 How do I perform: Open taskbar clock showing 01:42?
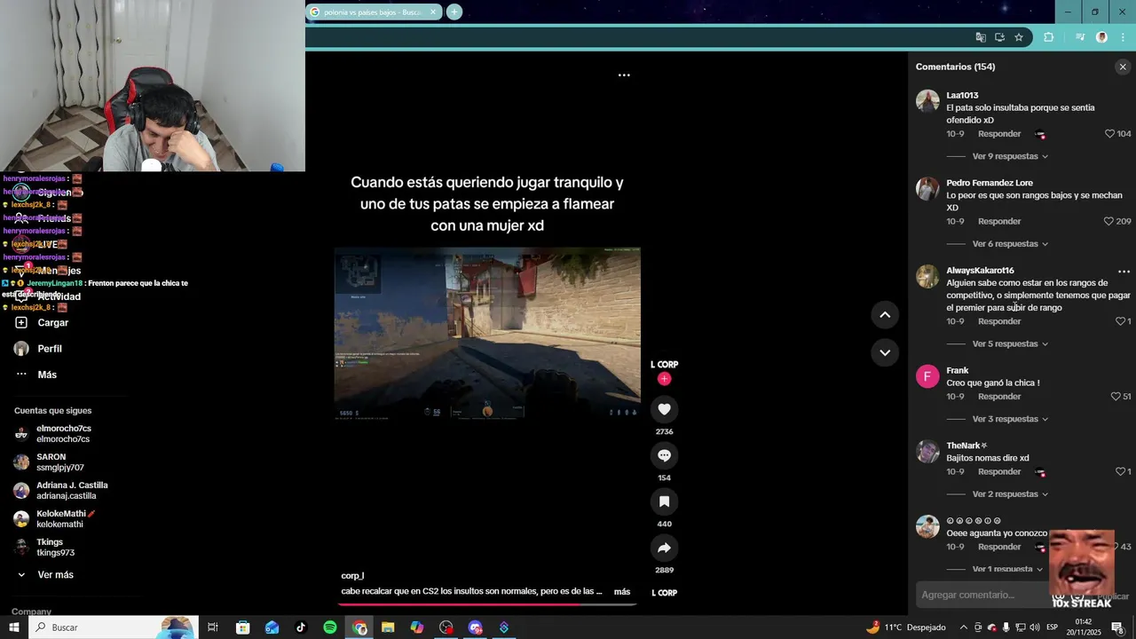click(x=1084, y=627)
